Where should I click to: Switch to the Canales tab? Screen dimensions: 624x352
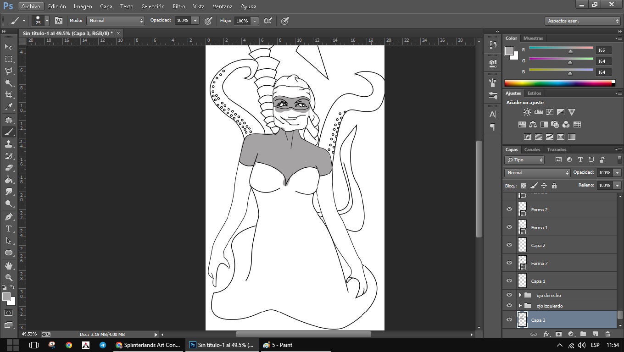tap(532, 149)
